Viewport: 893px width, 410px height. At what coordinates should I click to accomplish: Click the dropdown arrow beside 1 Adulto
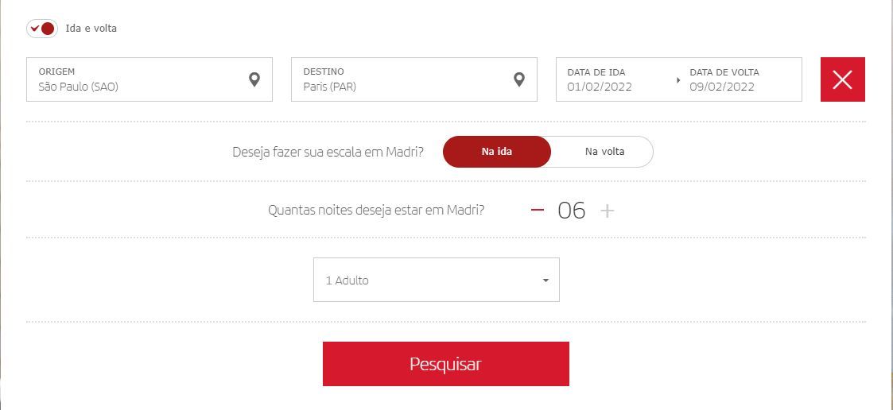coord(546,280)
